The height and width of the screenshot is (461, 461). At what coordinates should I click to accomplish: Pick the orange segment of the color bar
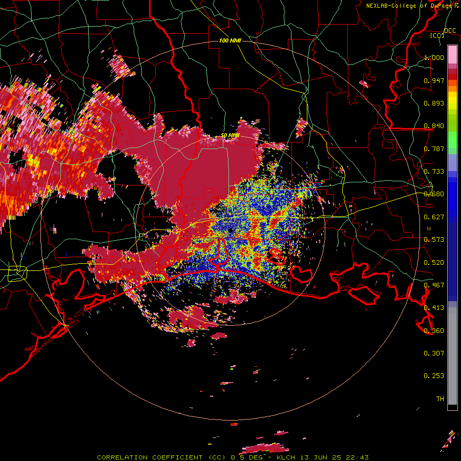tap(452, 89)
